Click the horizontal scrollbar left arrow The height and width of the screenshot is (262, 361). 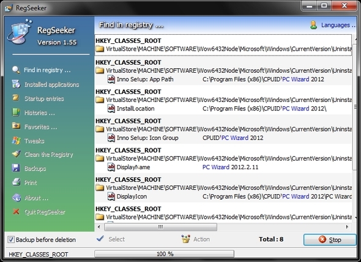click(99, 227)
